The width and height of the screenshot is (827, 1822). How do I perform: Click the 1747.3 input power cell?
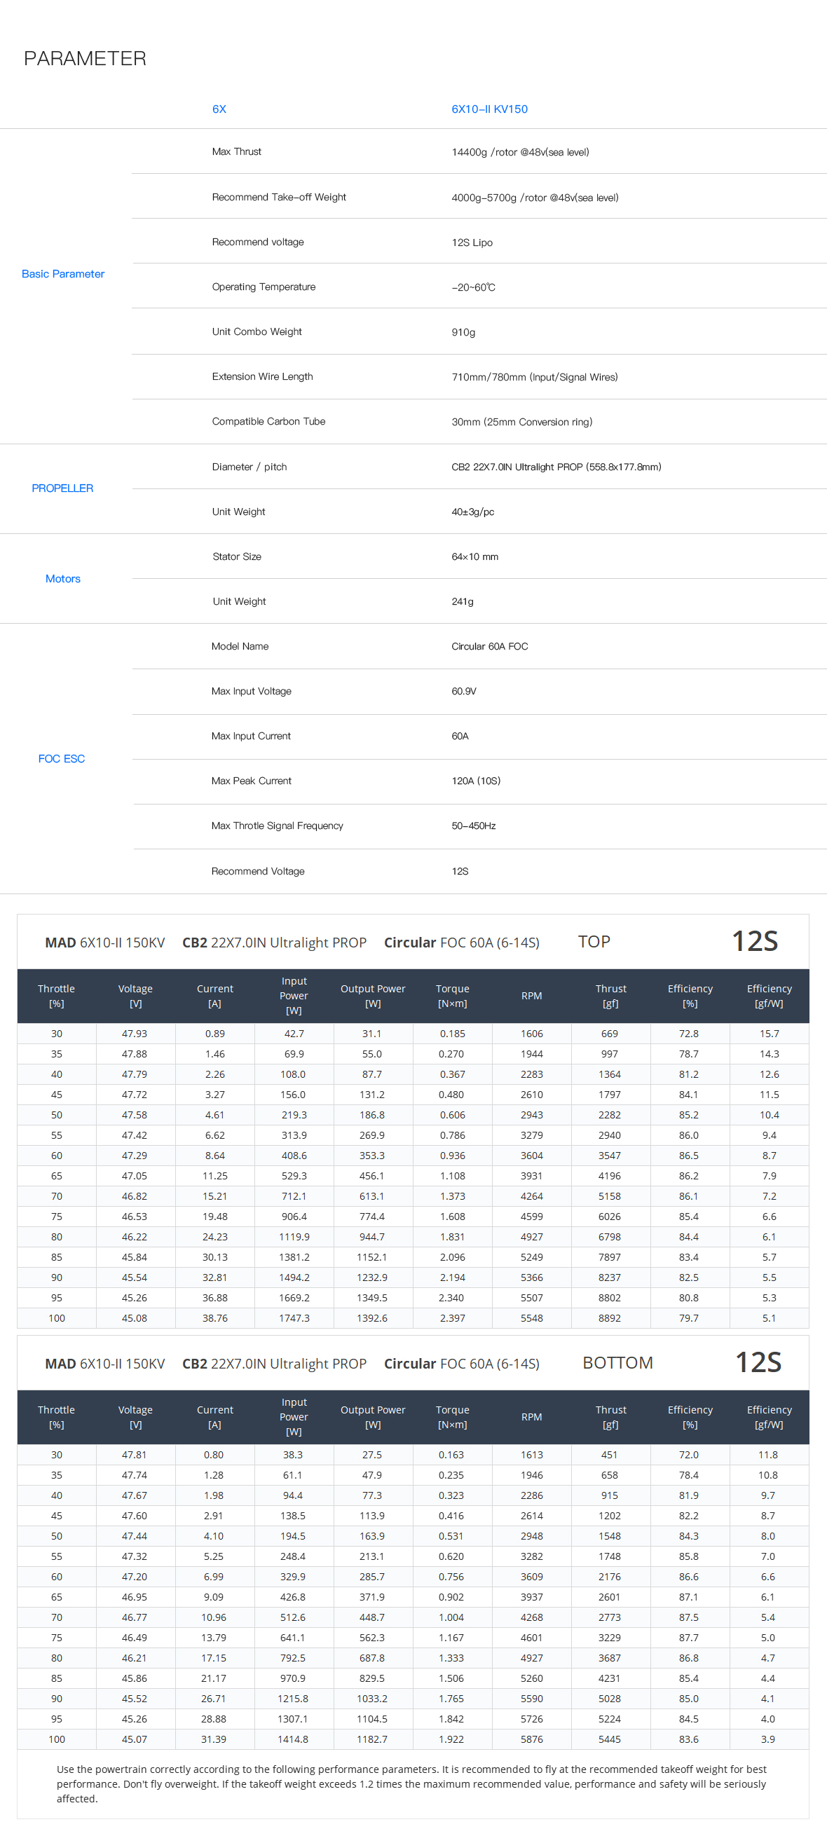point(294,1317)
